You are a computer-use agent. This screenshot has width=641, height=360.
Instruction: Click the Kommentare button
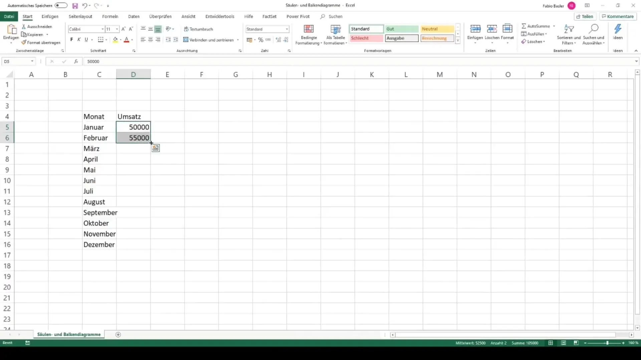pos(618,16)
